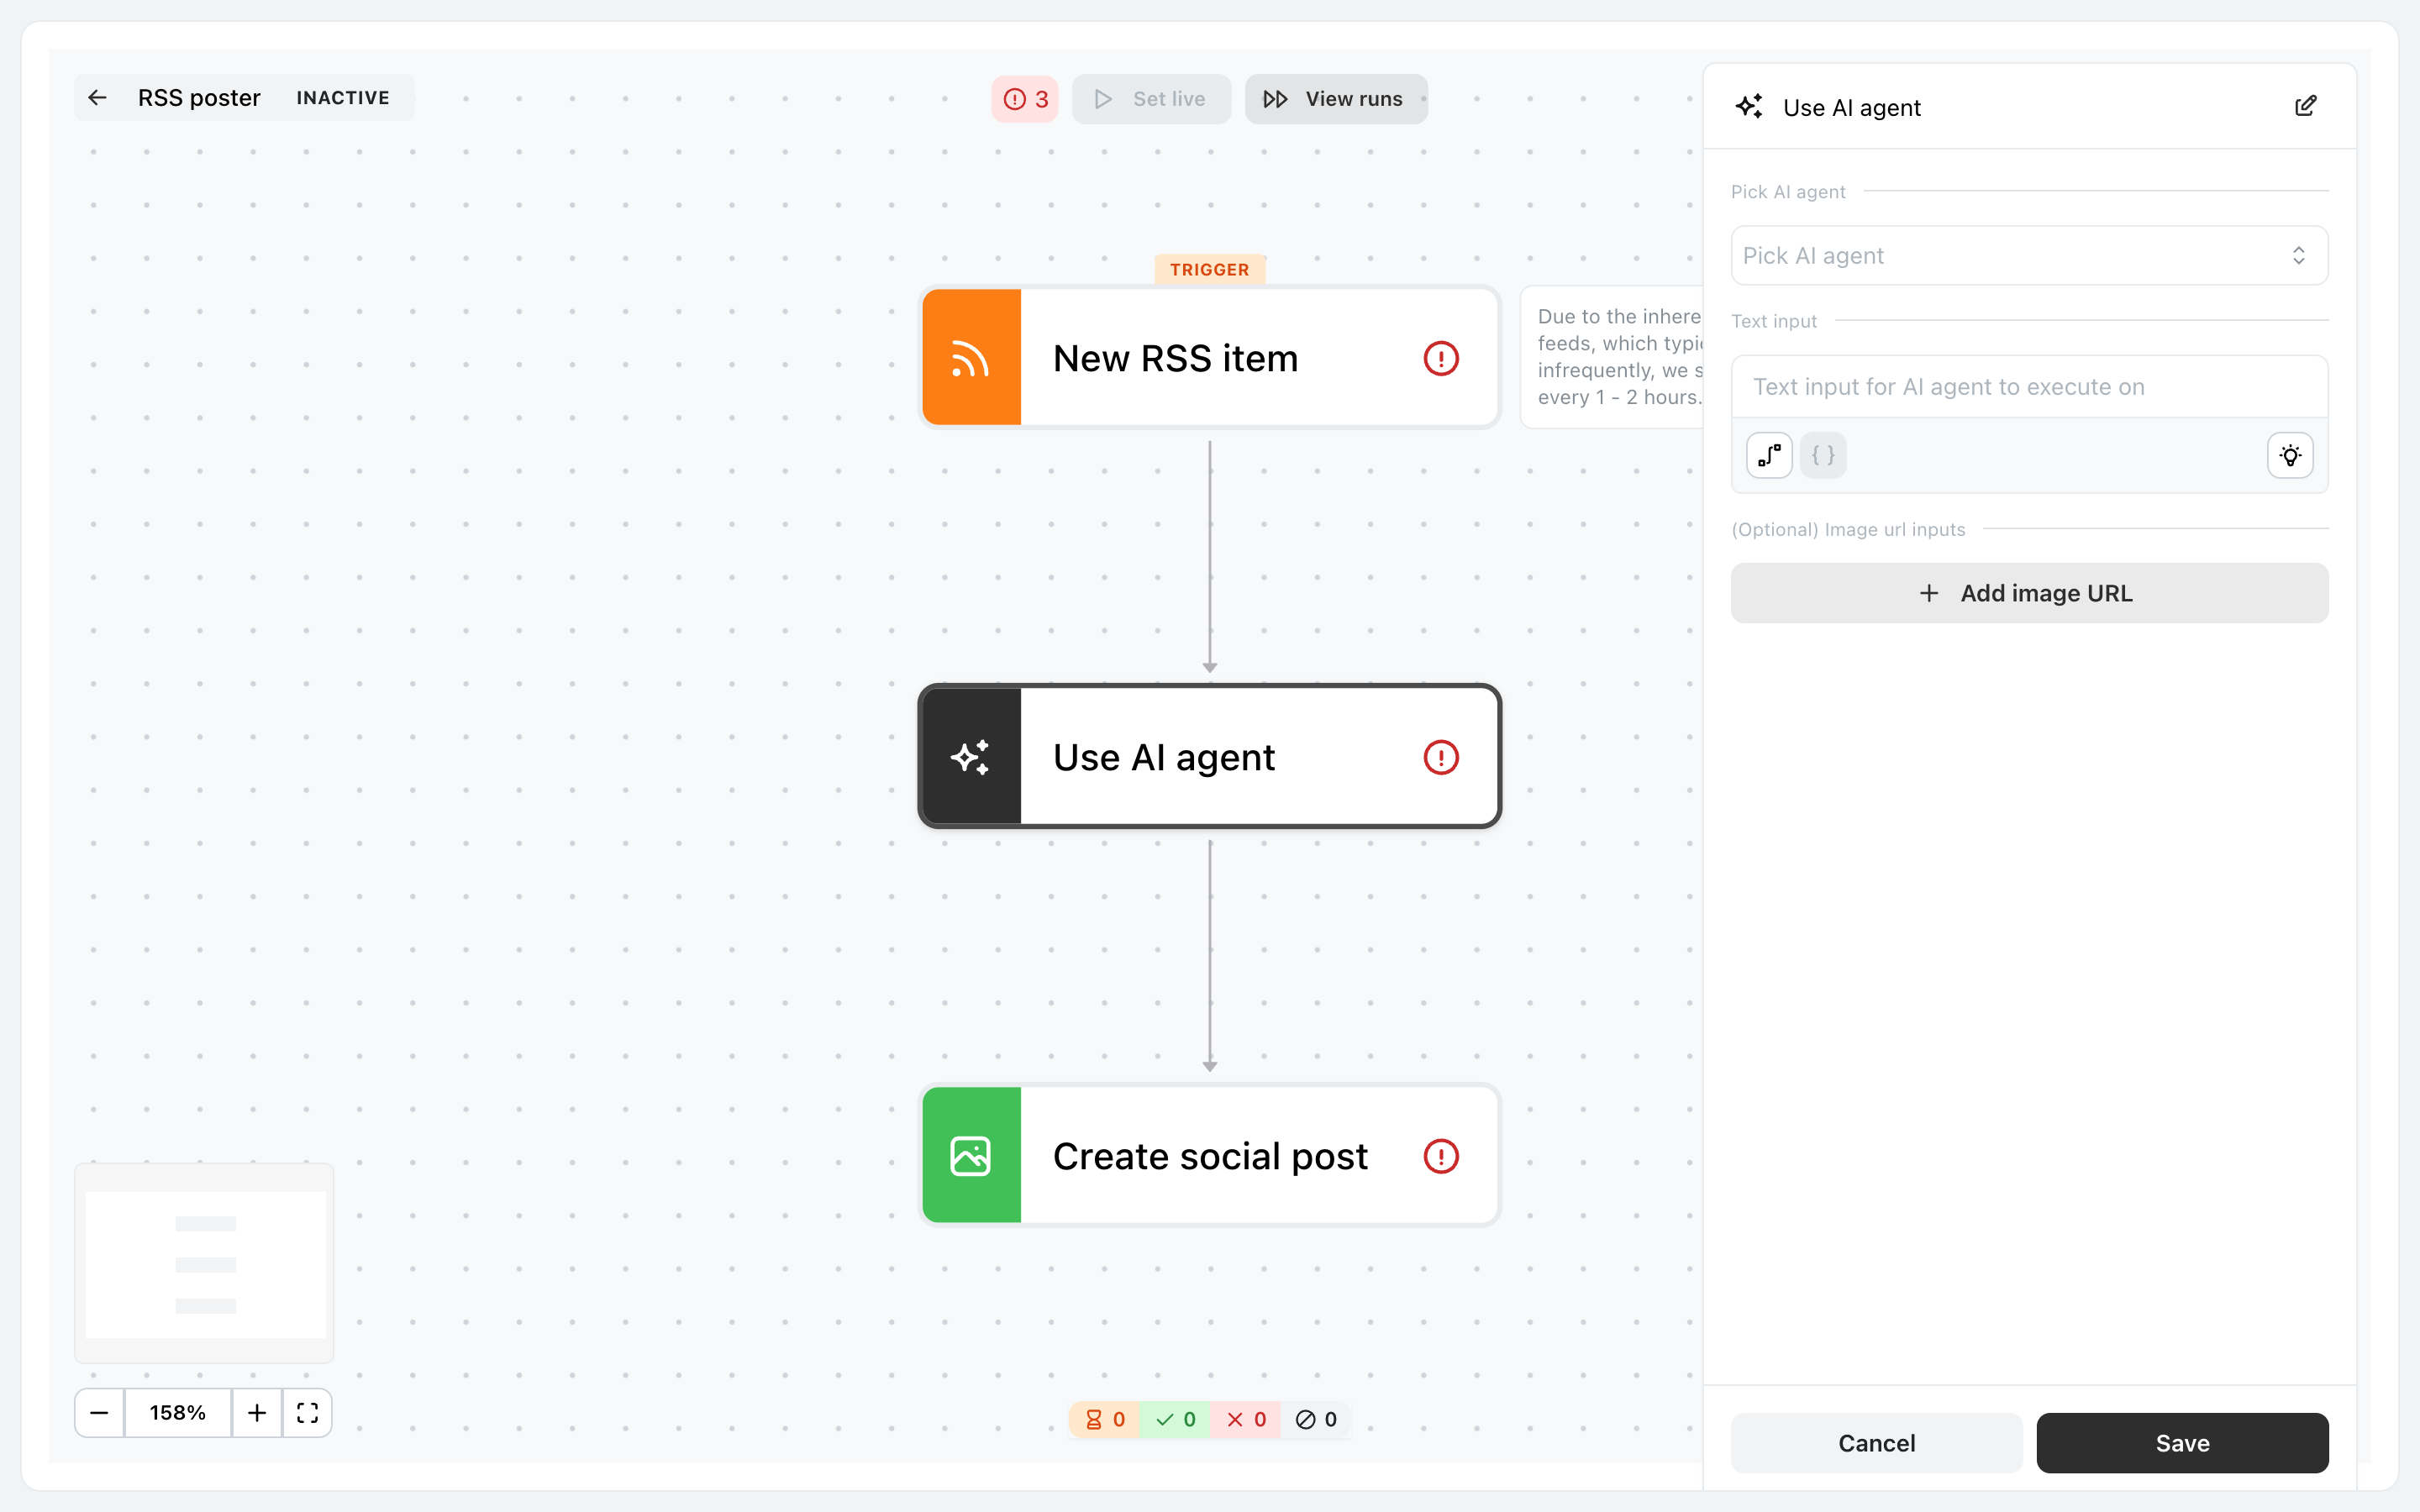Click the RSS poster workflow title

click(x=199, y=98)
